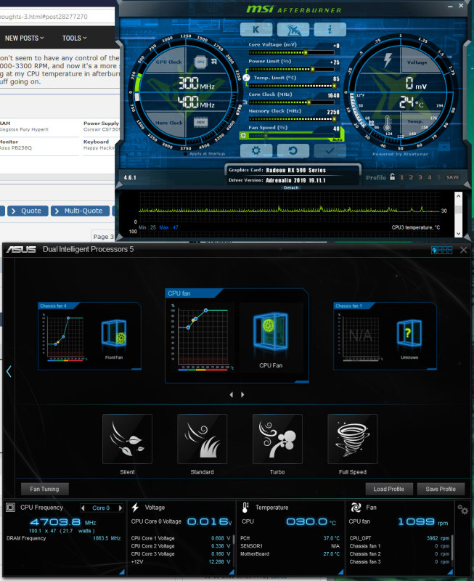Click the Afterburner profile SAVE button

pyautogui.click(x=452, y=177)
